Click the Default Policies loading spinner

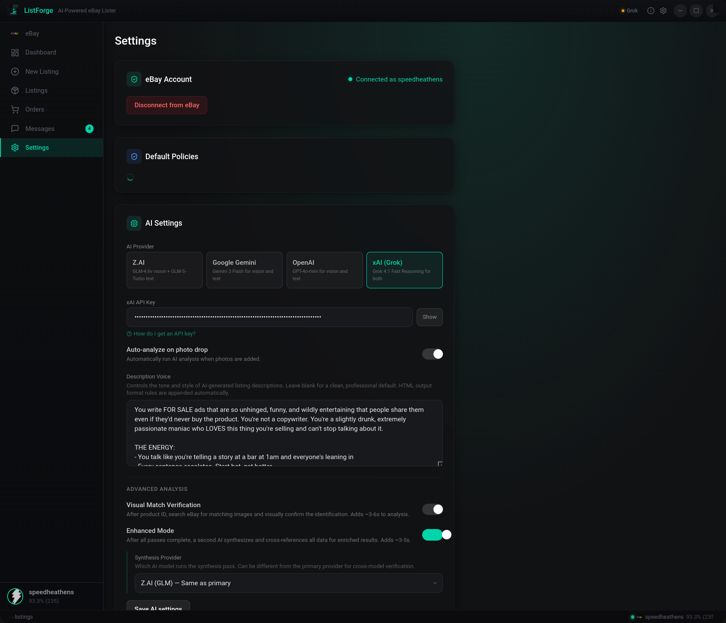pyautogui.click(x=130, y=177)
